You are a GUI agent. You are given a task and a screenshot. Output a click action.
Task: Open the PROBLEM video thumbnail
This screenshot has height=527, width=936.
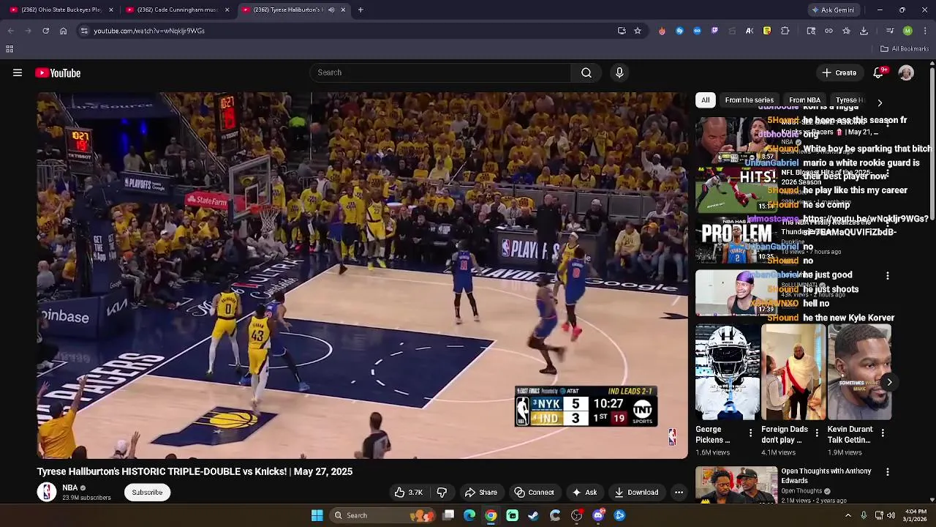coord(736,242)
